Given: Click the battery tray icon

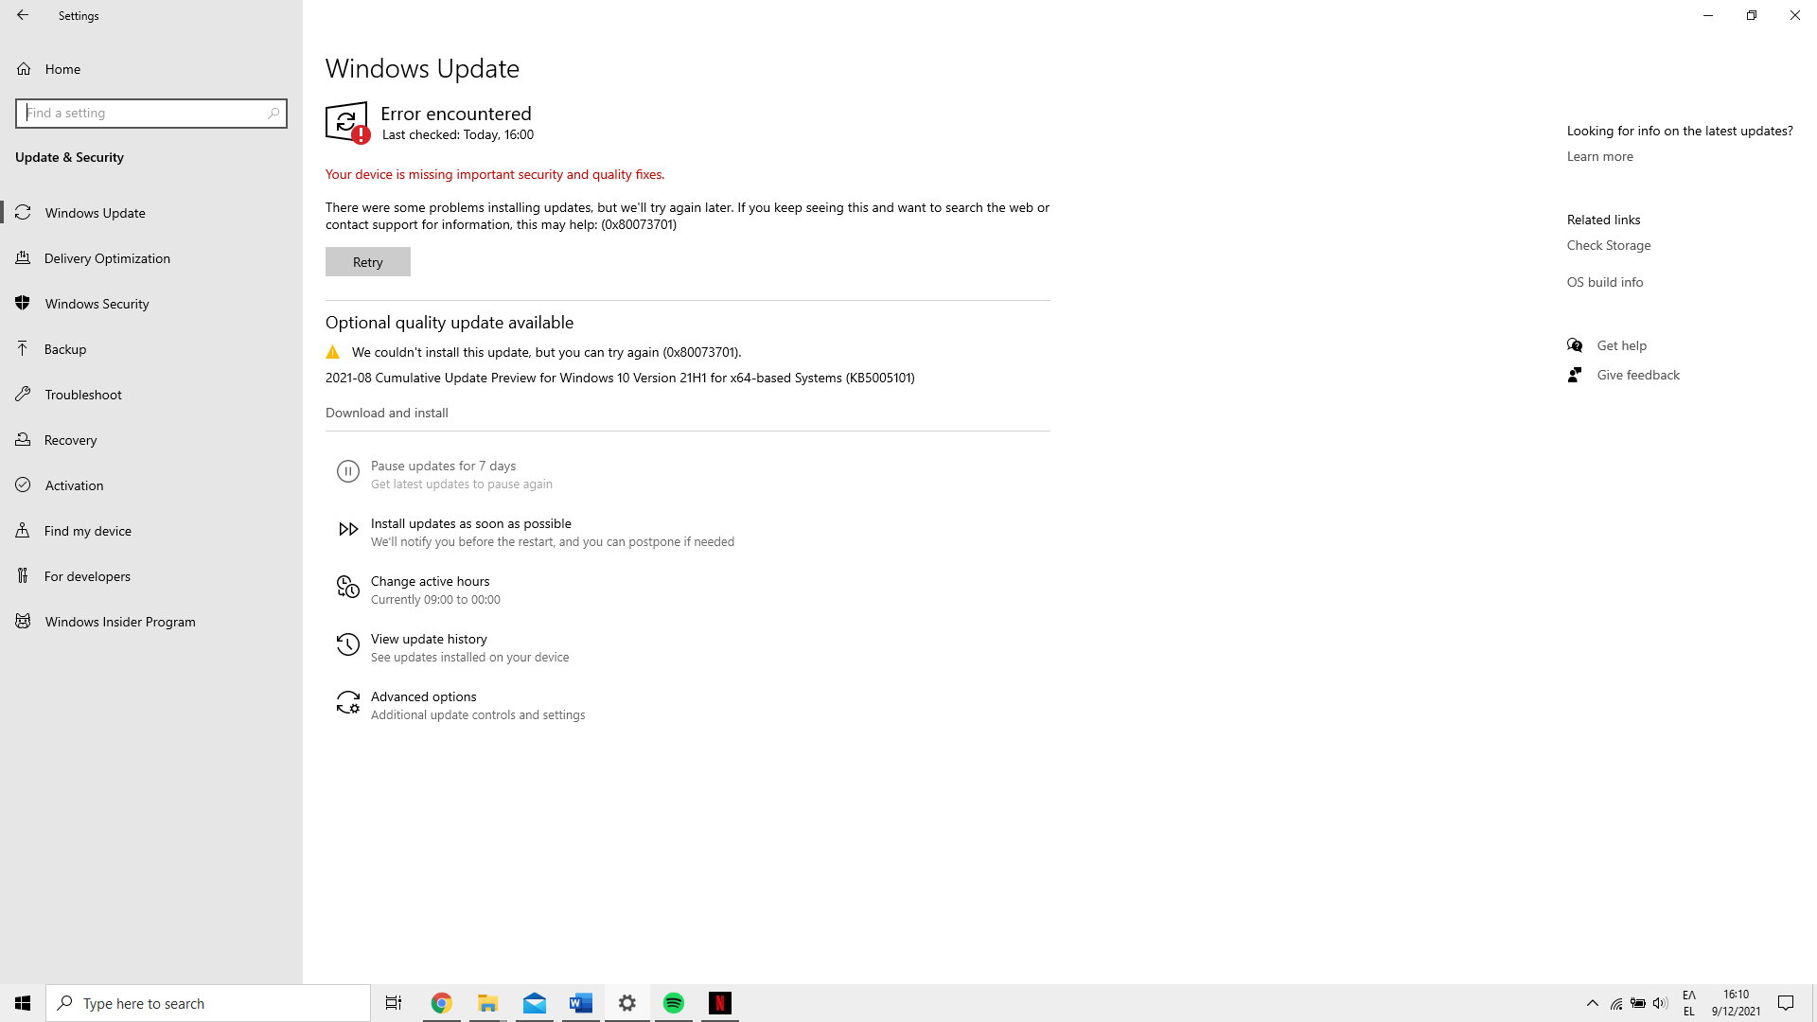Looking at the screenshot, I should click(x=1638, y=1003).
